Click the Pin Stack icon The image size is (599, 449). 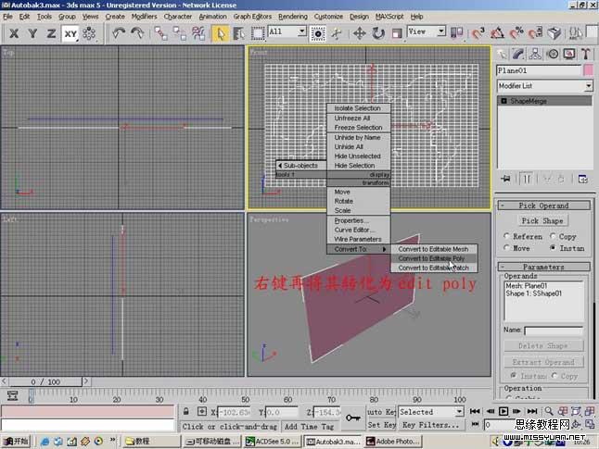[506, 179]
